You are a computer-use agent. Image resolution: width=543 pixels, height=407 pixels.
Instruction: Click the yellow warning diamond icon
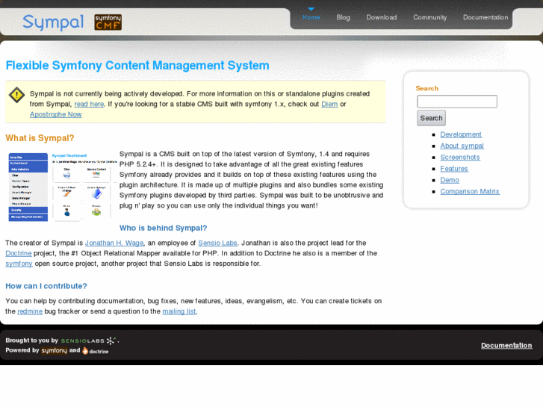click(x=16, y=95)
